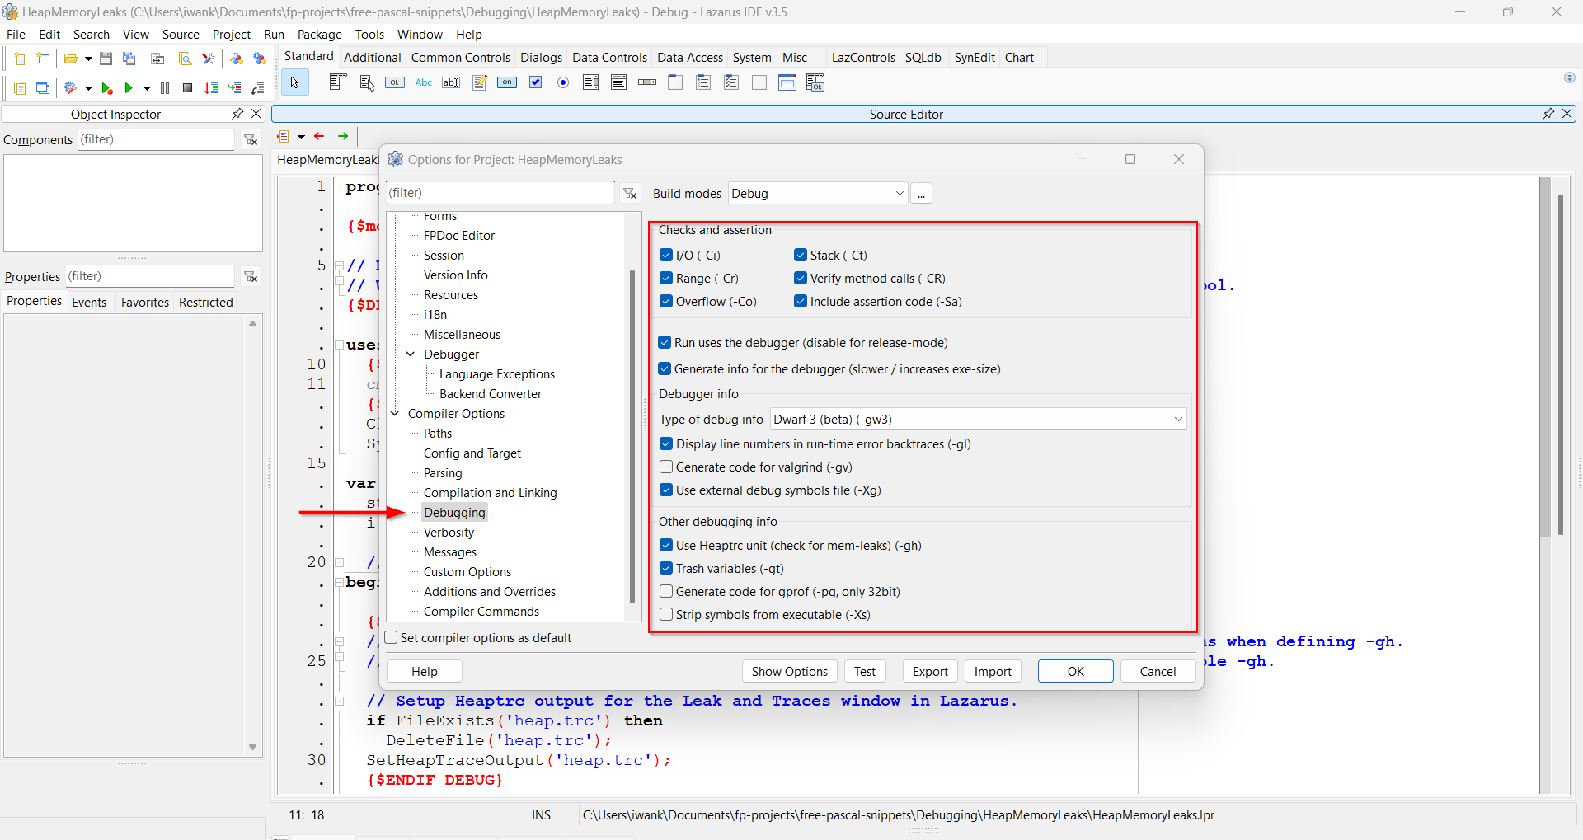Click the Save file floppy disk icon
This screenshot has height=840, width=1583.
[x=106, y=59]
